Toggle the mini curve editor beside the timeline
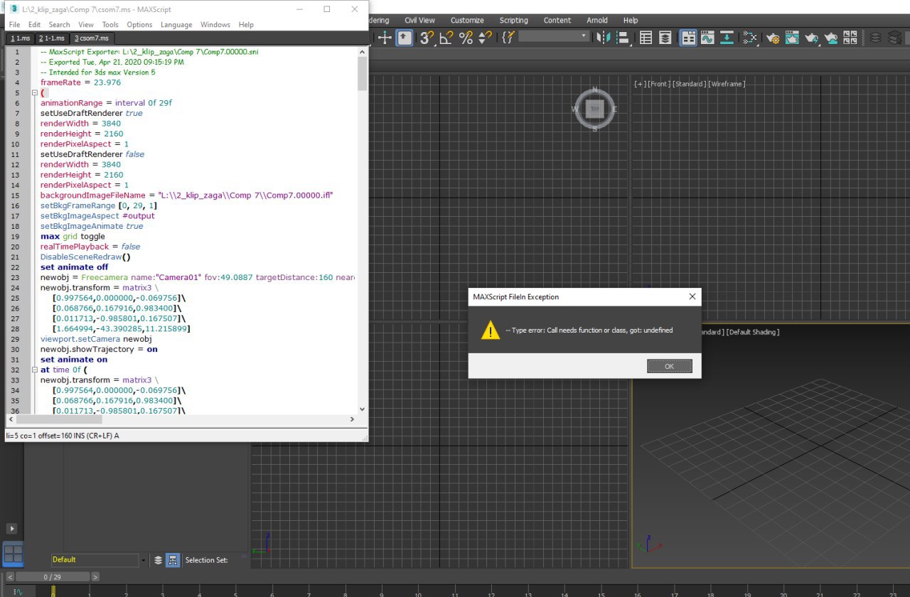 [17, 591]
